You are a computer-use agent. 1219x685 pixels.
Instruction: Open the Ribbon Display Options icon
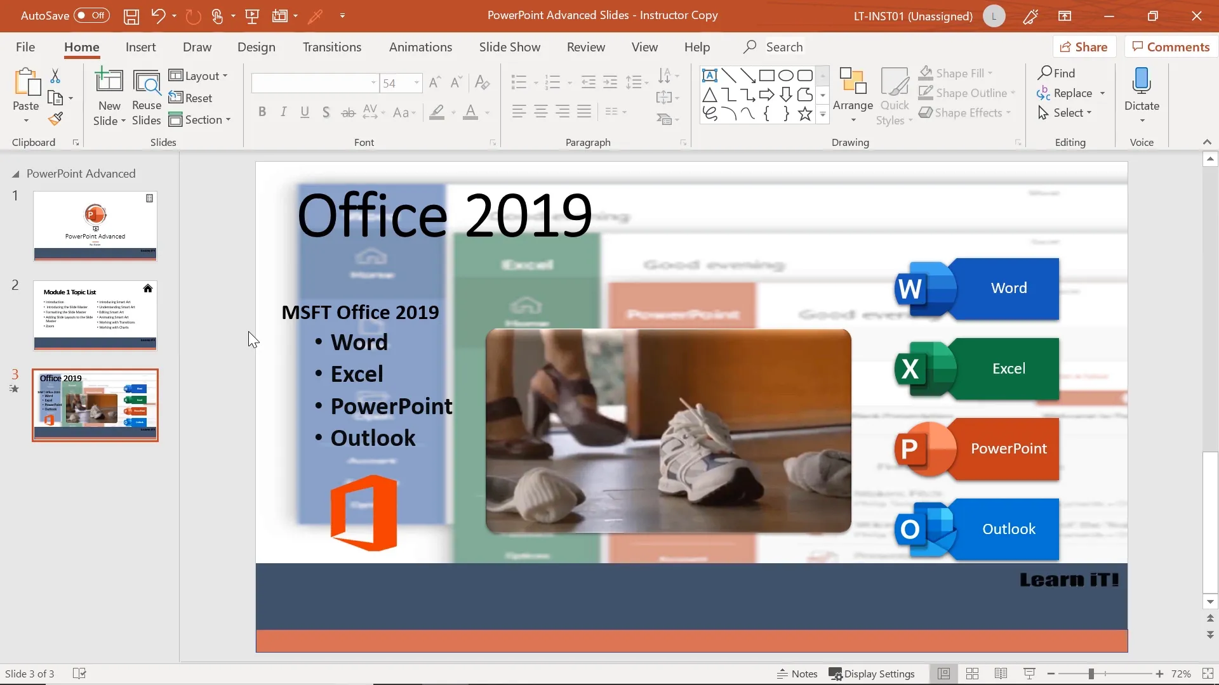(1065, 16)
